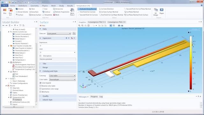Viewport: 204px width, 115px height.
Task: Export a 3D Image
Action: point(156,12)
